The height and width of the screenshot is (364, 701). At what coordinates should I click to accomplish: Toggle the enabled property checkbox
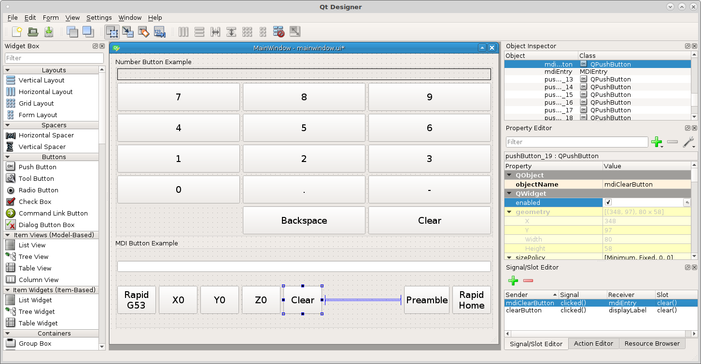608,202
